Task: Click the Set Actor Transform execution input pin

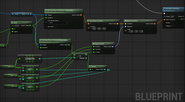Action: [x=164, y=14]
